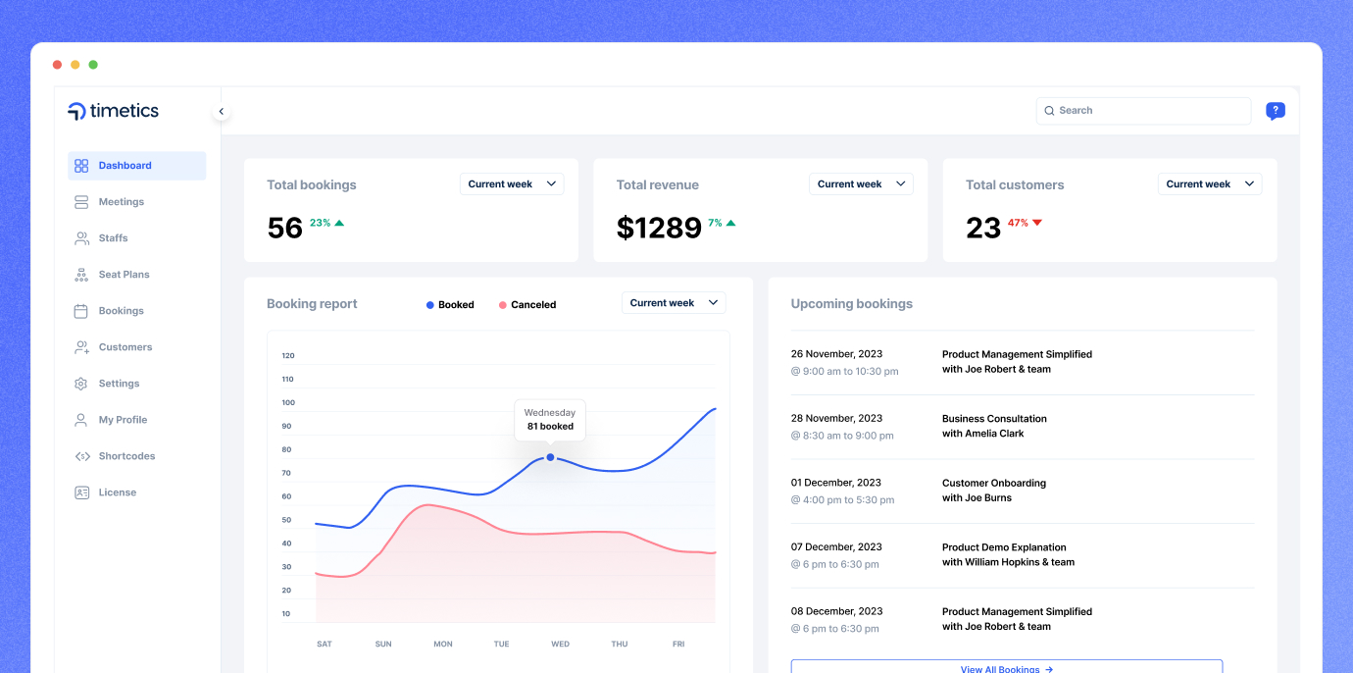Click the red 47% decrease arrow
This screenshot has width=1353, height=673.
pyautogui.click(x=1037, y=223)
